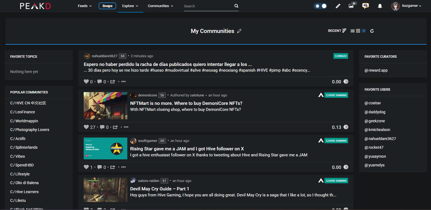
Task: Open catotune author link
Action: [x=197, y=95]
